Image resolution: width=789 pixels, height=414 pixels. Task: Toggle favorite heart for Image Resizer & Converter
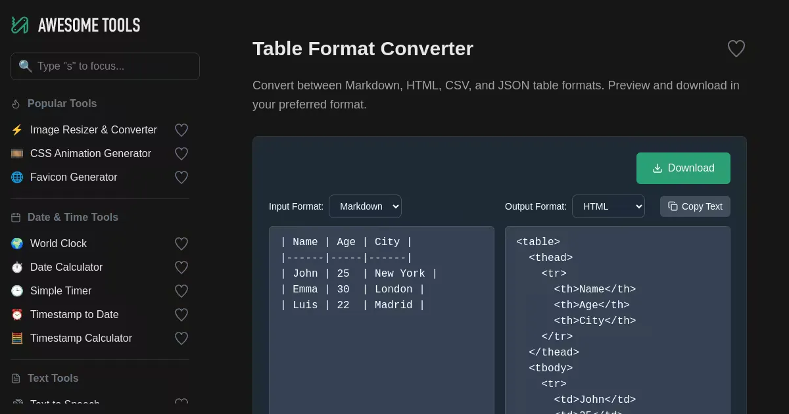(181, 130)
